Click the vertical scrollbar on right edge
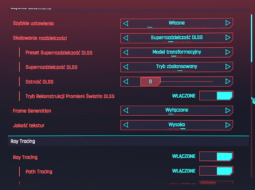This screenshot has width=255, height=190. pyautogui.click(x=251, y=38)
